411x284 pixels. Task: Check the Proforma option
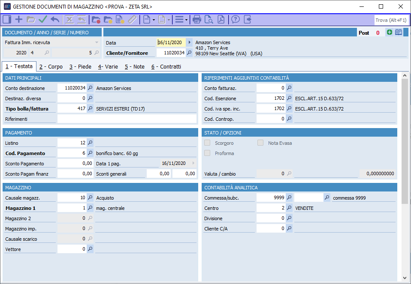pyautogui.click(x=207, y=153)
